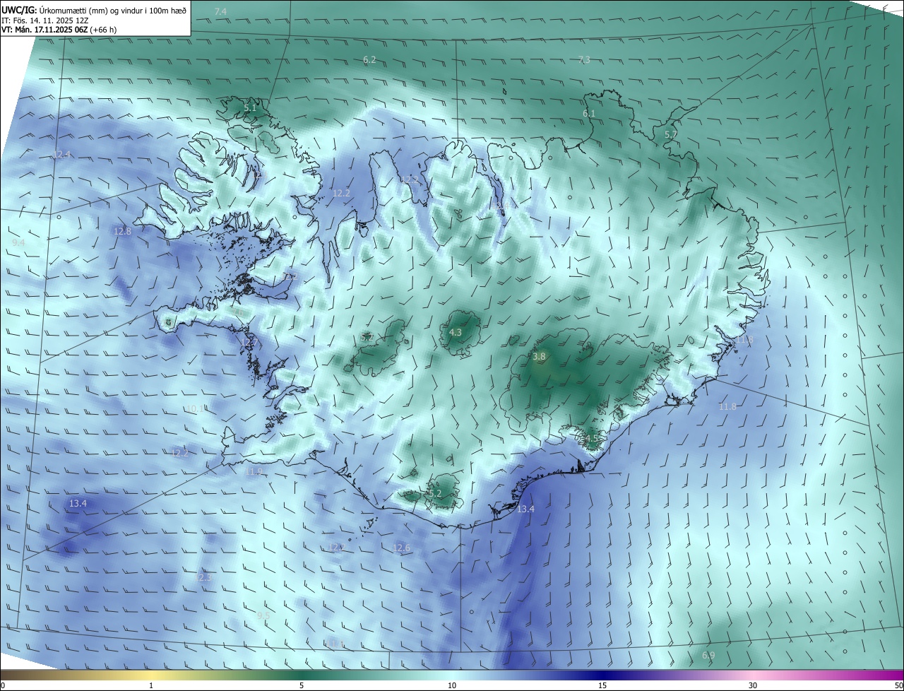
Task: Click the 7.4 value label on the map
Action: coord(220,11)
